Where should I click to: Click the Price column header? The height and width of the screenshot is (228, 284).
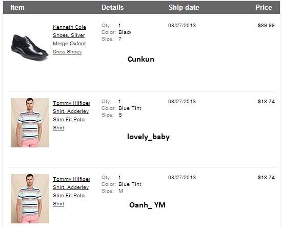pyautogui.click(x=263, y=7)
